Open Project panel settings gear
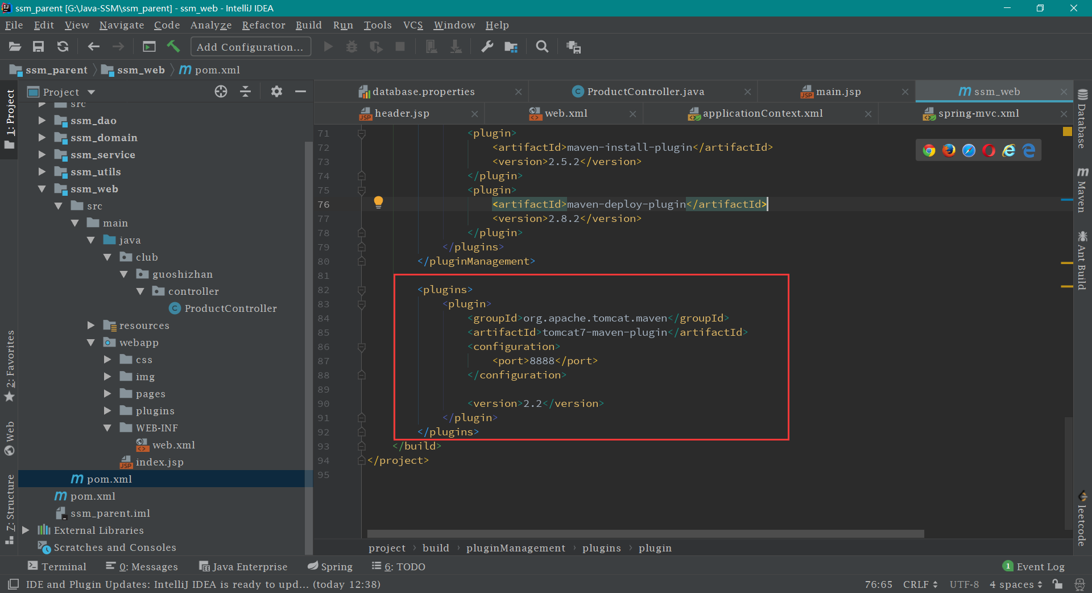 click(276, 92)
